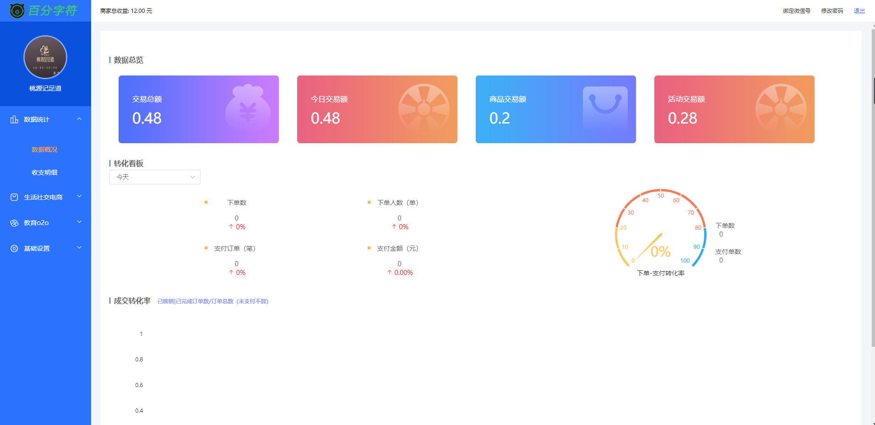Expand the 生活社交电商 menu chevron
The height and width of the screenshot is (425, 875).
79,197
